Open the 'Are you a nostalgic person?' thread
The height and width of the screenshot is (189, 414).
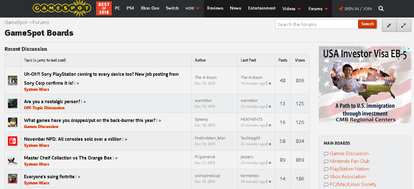[52, 102]
